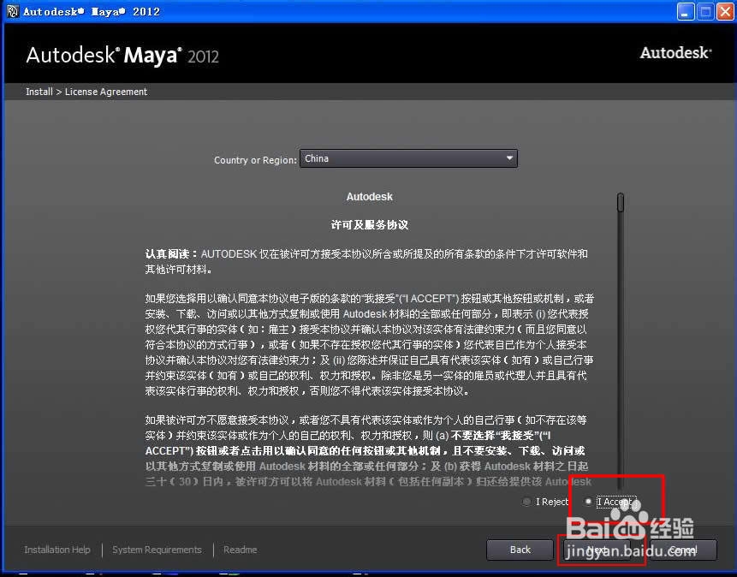Open the System Requirements link
The image size is (737, 577).
[157, 550]
